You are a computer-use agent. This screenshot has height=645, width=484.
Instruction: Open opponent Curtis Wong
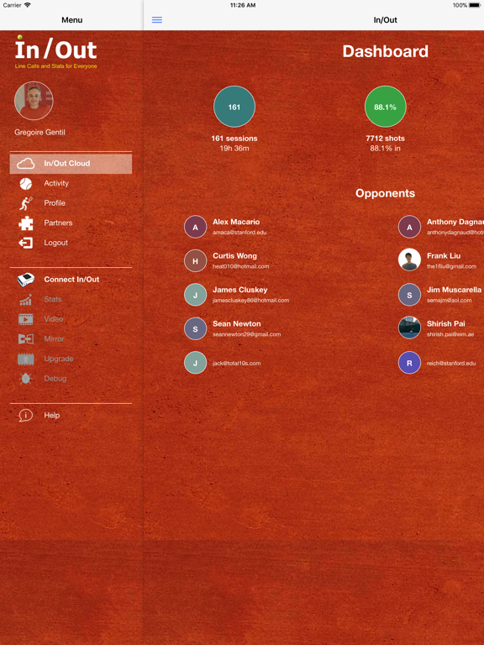pos(234,256)
